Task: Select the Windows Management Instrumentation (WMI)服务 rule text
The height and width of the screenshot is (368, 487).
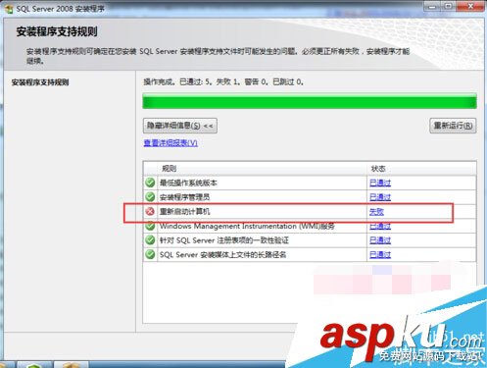Action: point(247,226)
